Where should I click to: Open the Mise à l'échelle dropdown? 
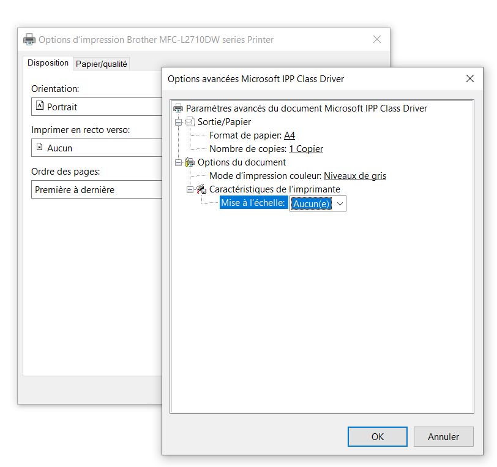340,203
